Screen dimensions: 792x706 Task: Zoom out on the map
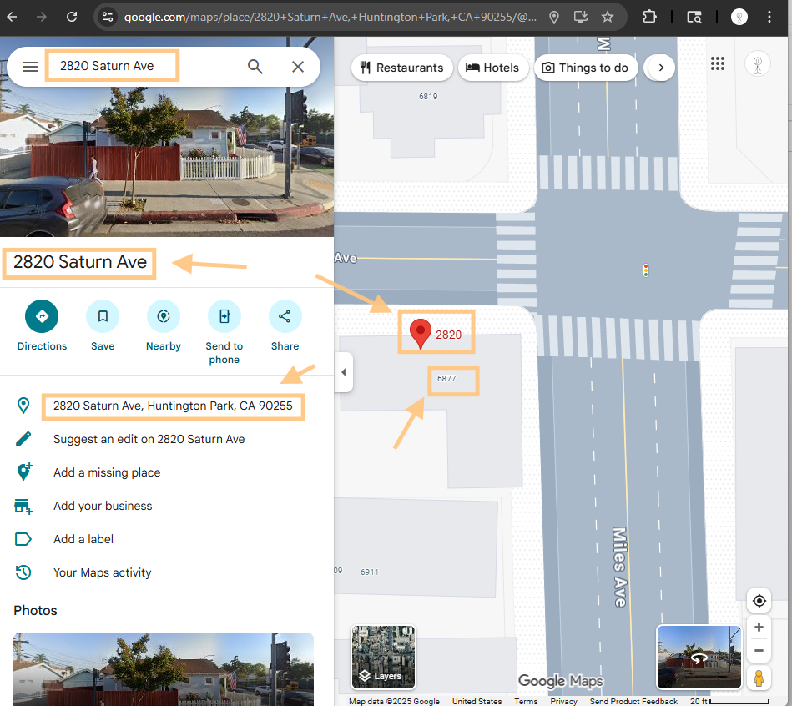coord(759,651)
